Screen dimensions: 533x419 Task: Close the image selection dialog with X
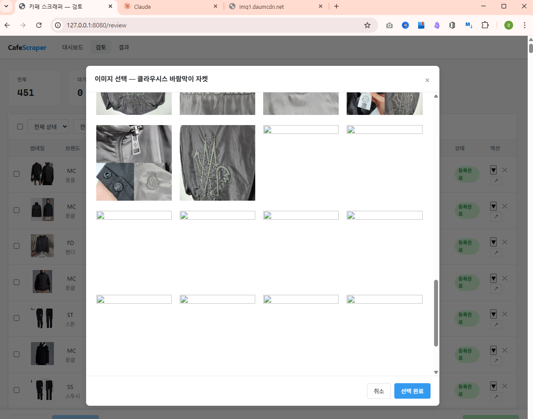tap(427, 80)
